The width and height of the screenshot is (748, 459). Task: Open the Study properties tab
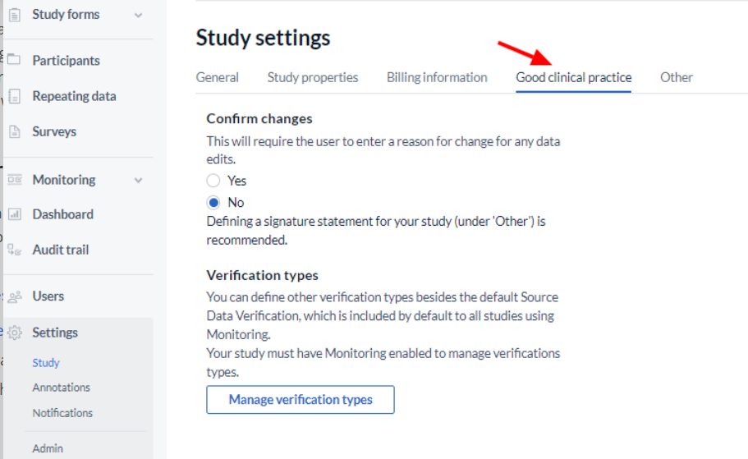click(313, 77)
